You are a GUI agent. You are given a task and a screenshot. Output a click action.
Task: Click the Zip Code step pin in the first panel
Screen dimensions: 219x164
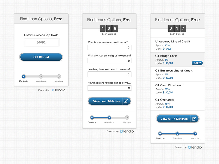click(x=24, y=77)
